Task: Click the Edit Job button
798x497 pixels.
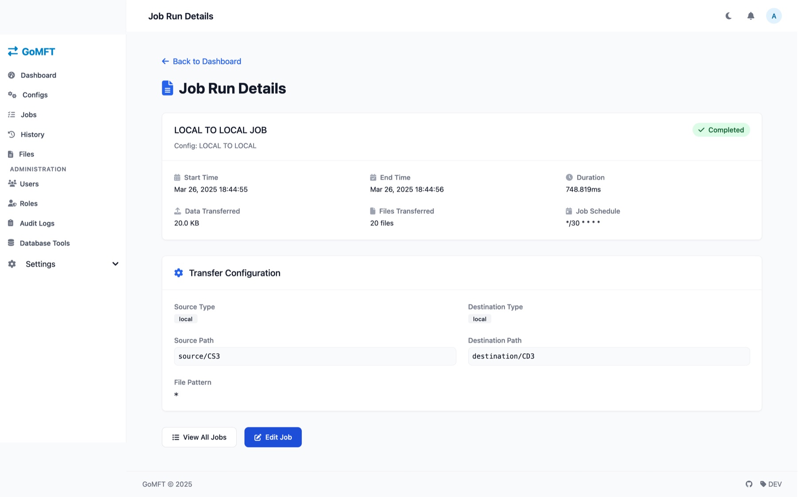Action: [x=273, y=437]
